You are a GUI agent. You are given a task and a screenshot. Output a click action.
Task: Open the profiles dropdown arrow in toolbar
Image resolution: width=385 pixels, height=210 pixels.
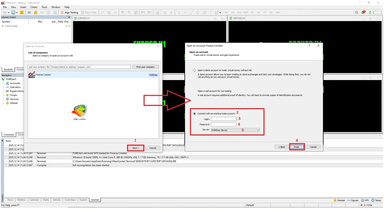(x=17, y=12)
